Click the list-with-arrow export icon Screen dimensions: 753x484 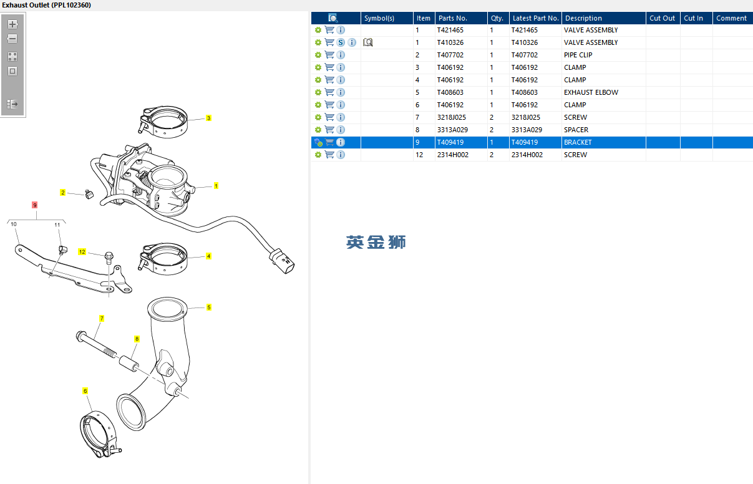12,104
